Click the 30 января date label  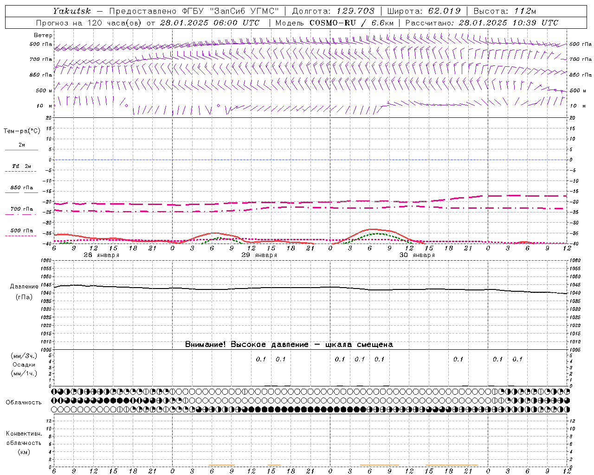click(417, 255)
